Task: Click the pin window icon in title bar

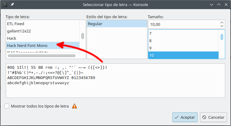Action: pos(12,5)
